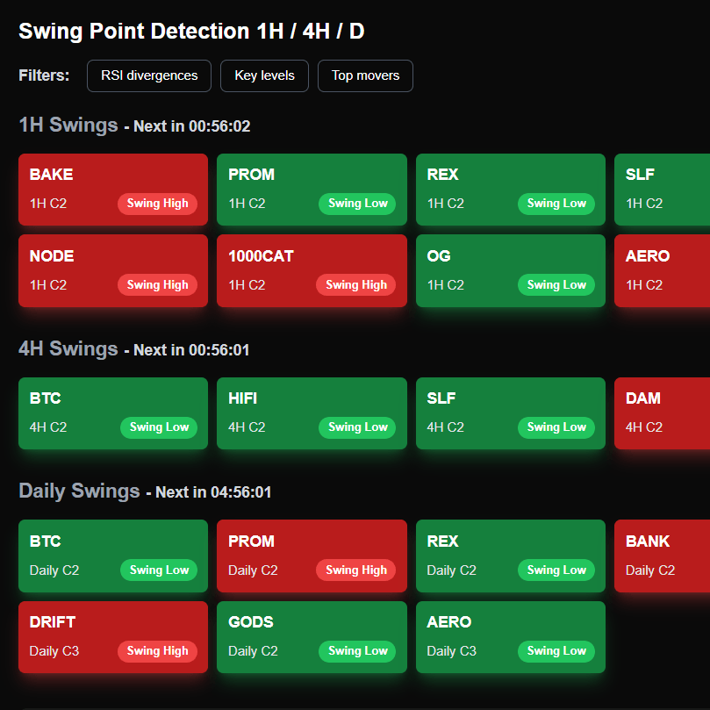Image resolution: width=710 pixels, height=710 pixels.
Task: Click Swing Low badge on SLF 4H
Action: (x=556, y=427)
